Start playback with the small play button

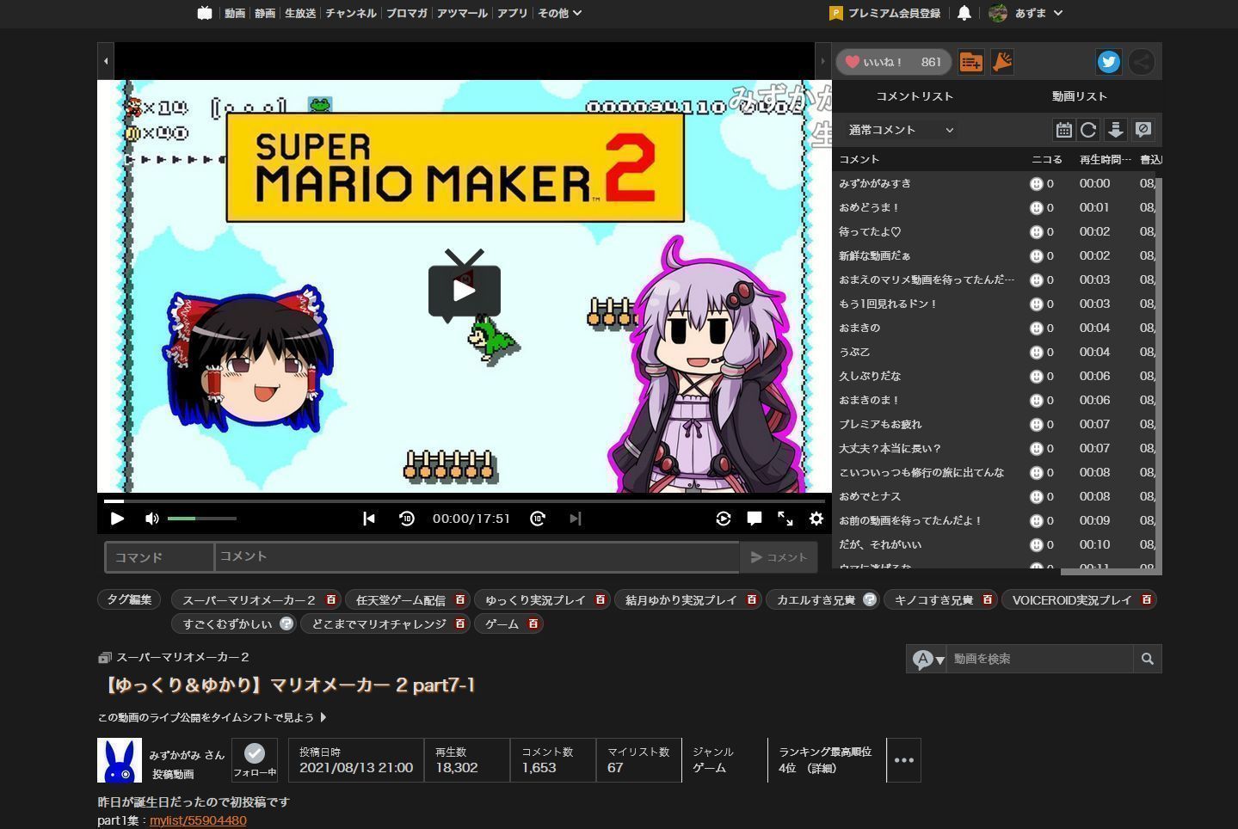coord(118,519)
